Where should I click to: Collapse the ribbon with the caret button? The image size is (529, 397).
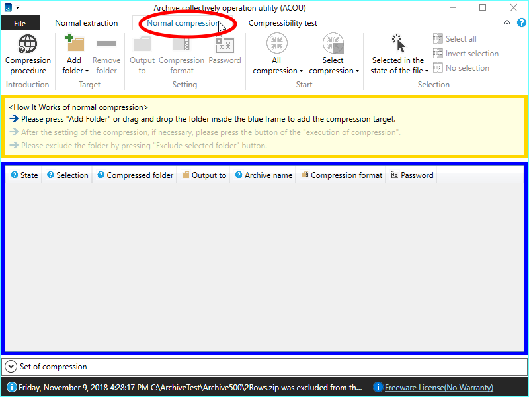click(x=507, y=23)
